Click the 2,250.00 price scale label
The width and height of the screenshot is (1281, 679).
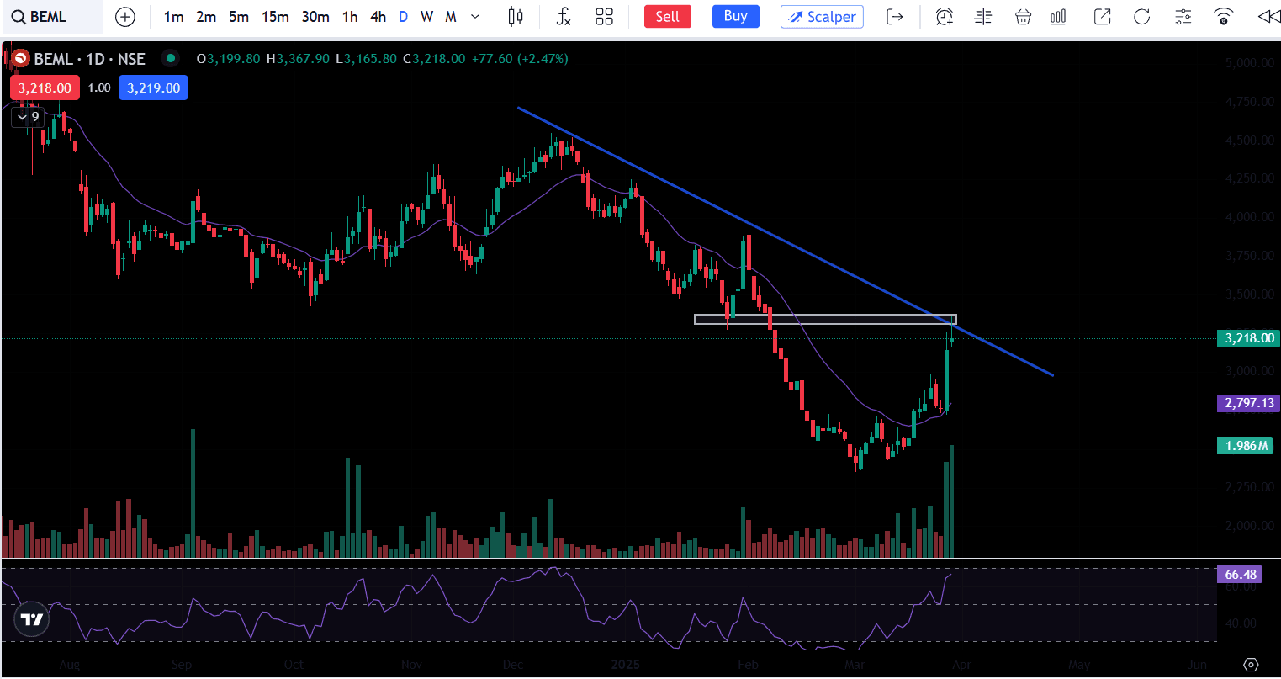click(x=1250, y=486)
